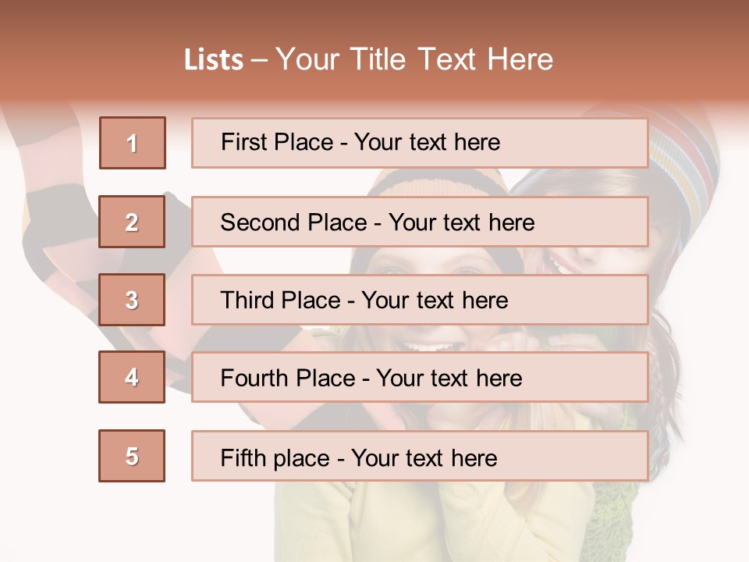Select the number 2 square
Viewport: 749px width, 562px height.
[132, 222]
